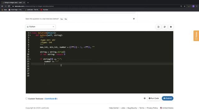
Task: Click the 'number += "-"' line
Action: point(51,62)
